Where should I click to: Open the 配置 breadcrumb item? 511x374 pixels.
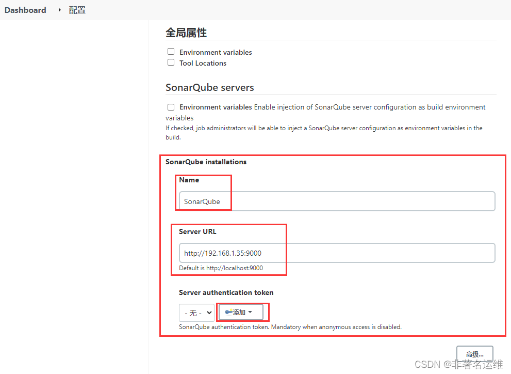click(77, 10)
